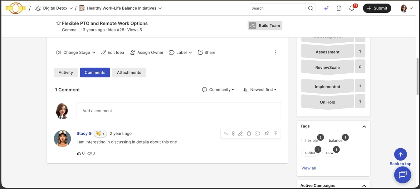Label Stacy G's comment with tag icon
The height and width of the screenshot is (189, 420).
[x=258, y=134]
